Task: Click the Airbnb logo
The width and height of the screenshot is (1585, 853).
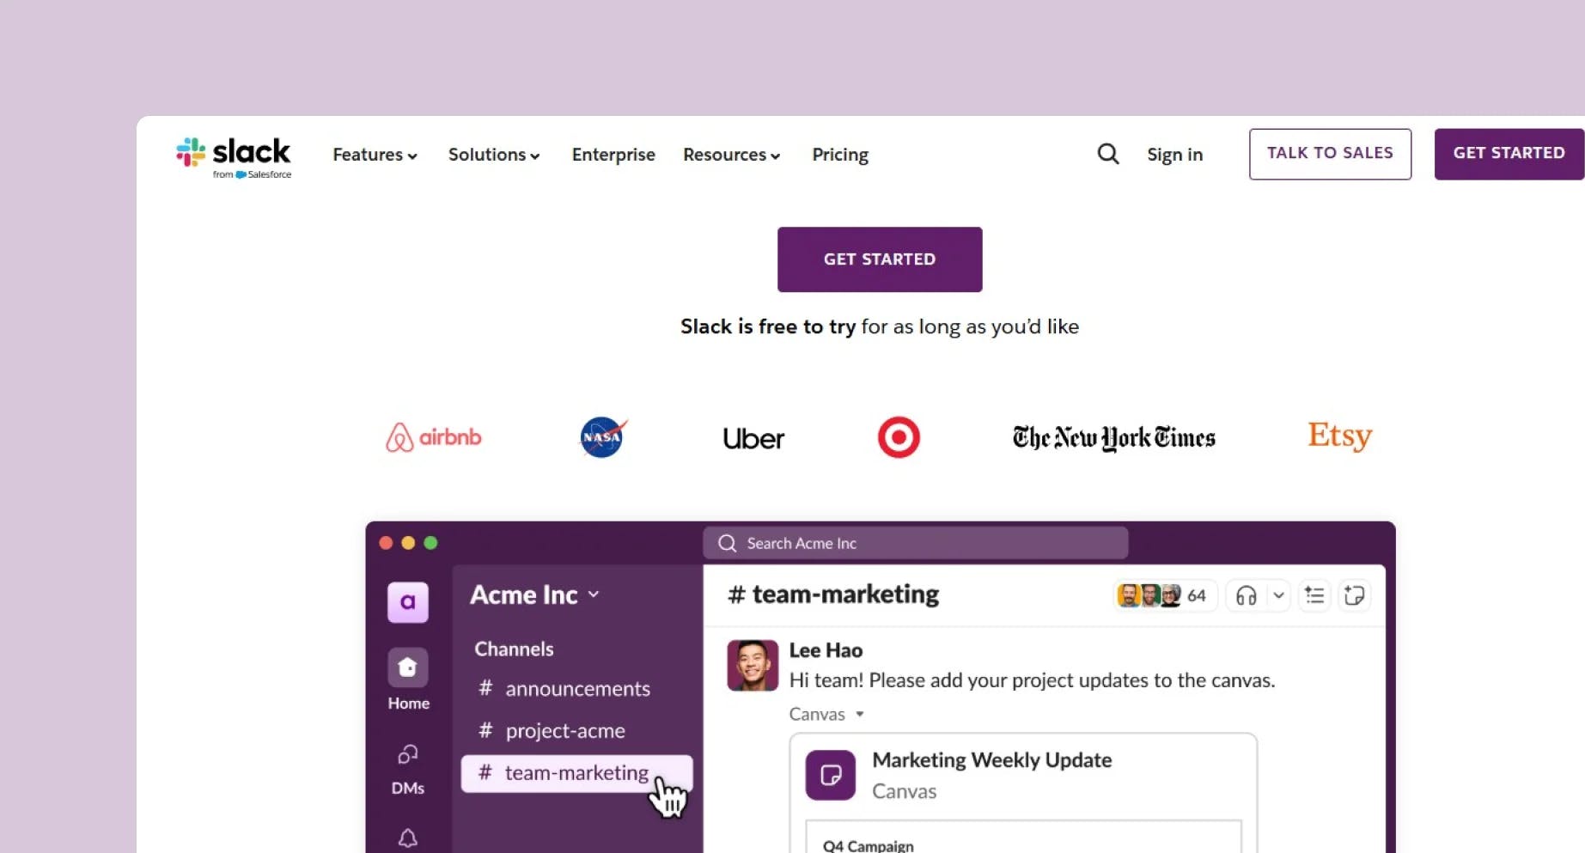Action: tap(434, 437)
